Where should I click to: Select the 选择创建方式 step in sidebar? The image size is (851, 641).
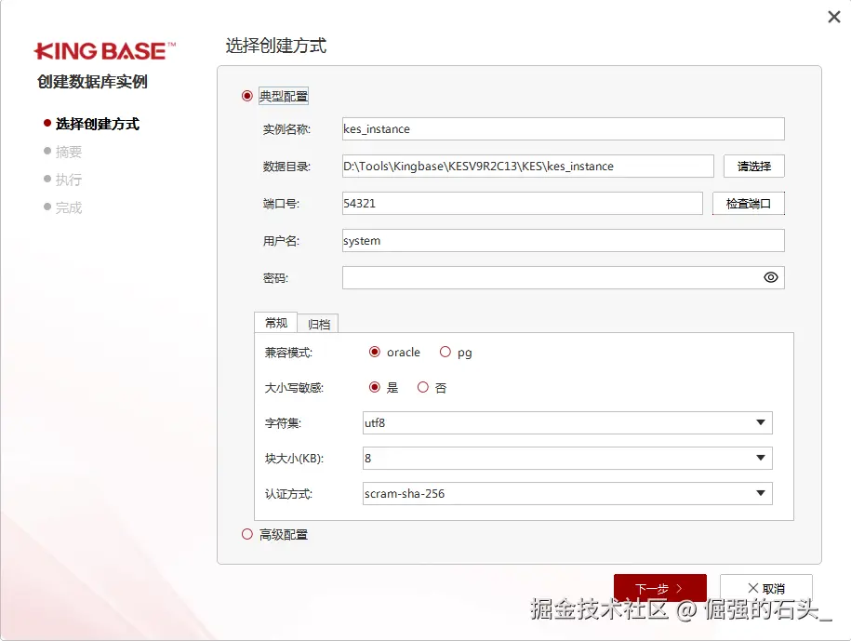92,124
